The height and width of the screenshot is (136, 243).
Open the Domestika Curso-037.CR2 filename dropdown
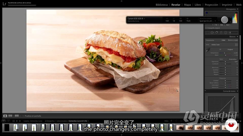[79, 121]
